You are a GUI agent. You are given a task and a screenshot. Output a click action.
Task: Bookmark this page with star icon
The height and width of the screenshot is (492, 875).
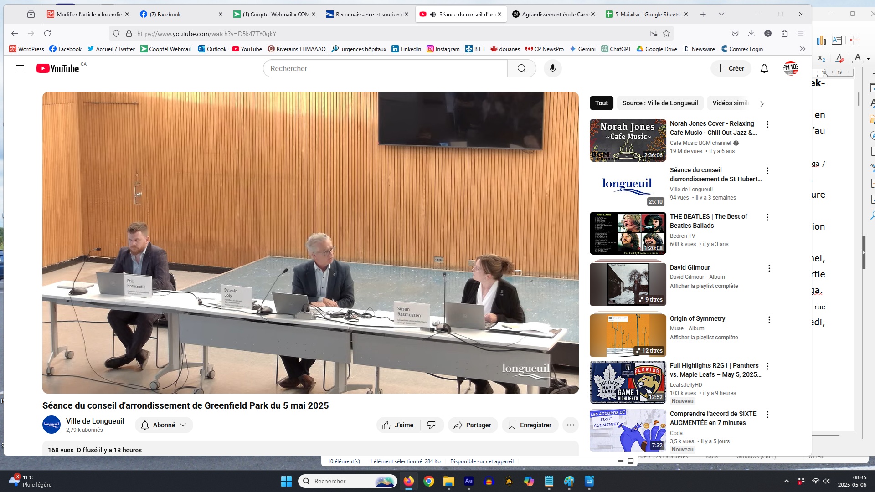click(x=666, y=33)
